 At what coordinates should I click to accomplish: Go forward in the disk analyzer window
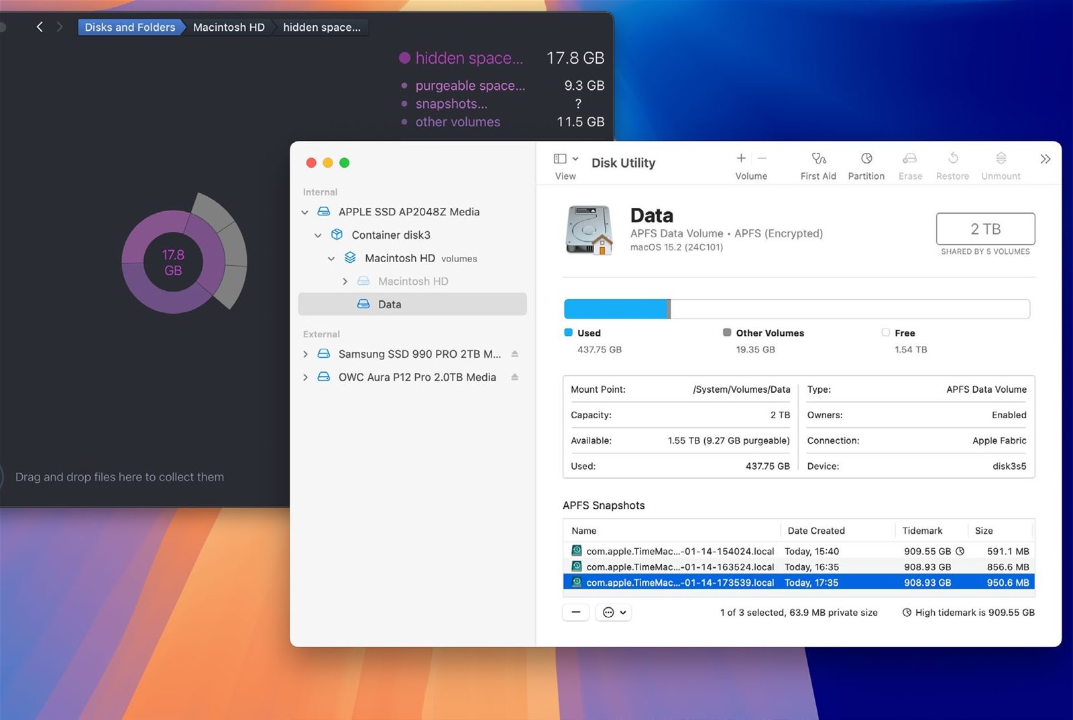click(60, 27)
